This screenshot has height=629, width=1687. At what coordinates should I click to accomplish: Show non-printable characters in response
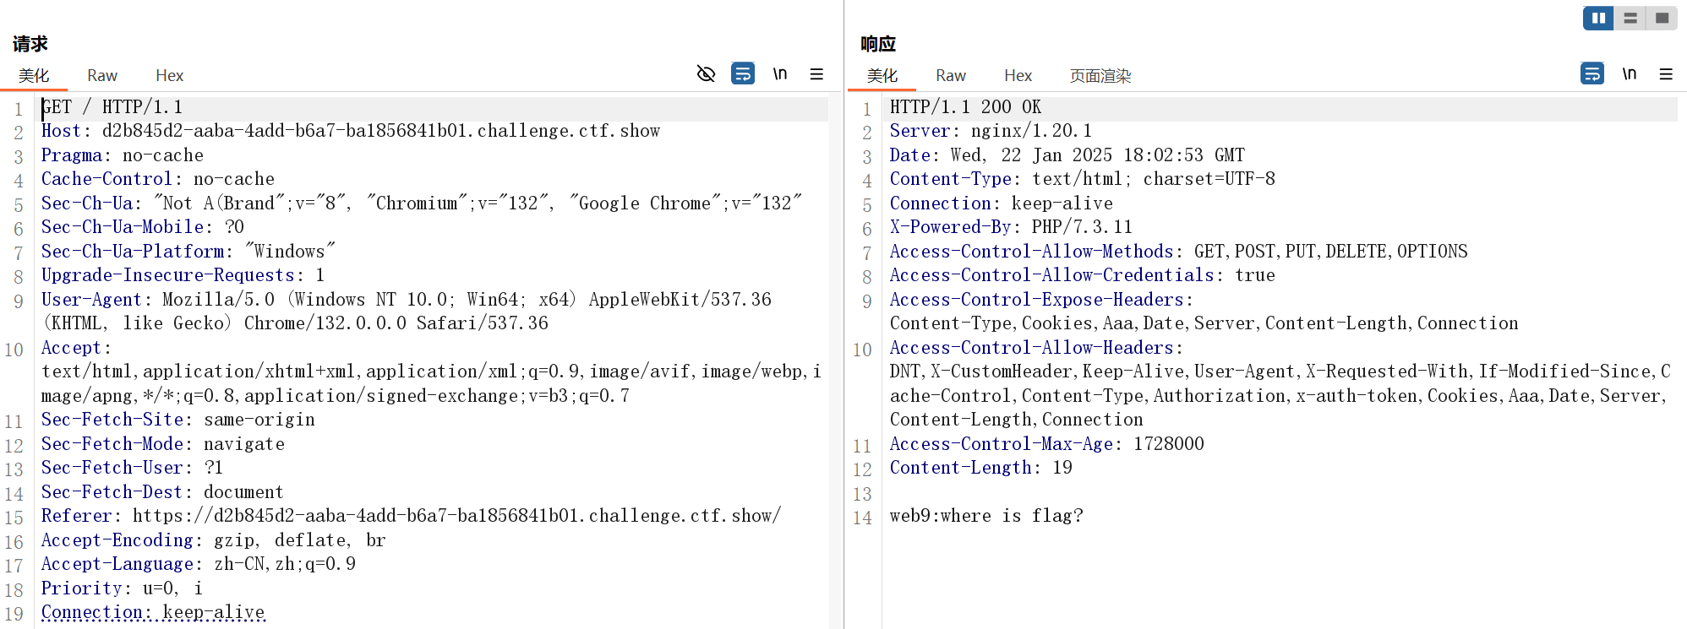[x=1629, y=74]
